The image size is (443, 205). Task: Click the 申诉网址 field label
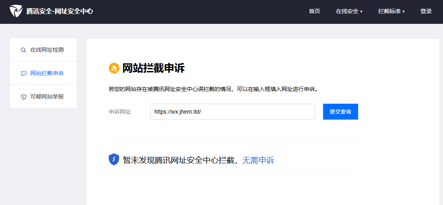[120, 112]
